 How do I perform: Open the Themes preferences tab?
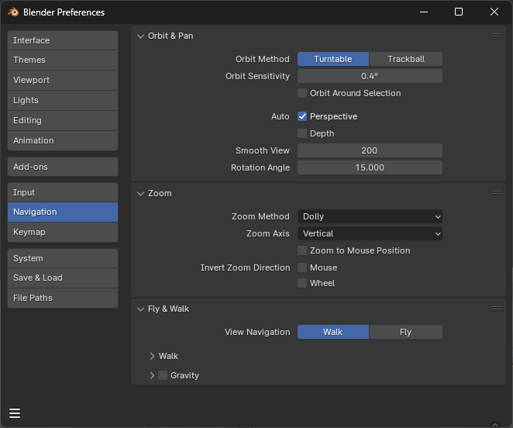coord(63,60)
